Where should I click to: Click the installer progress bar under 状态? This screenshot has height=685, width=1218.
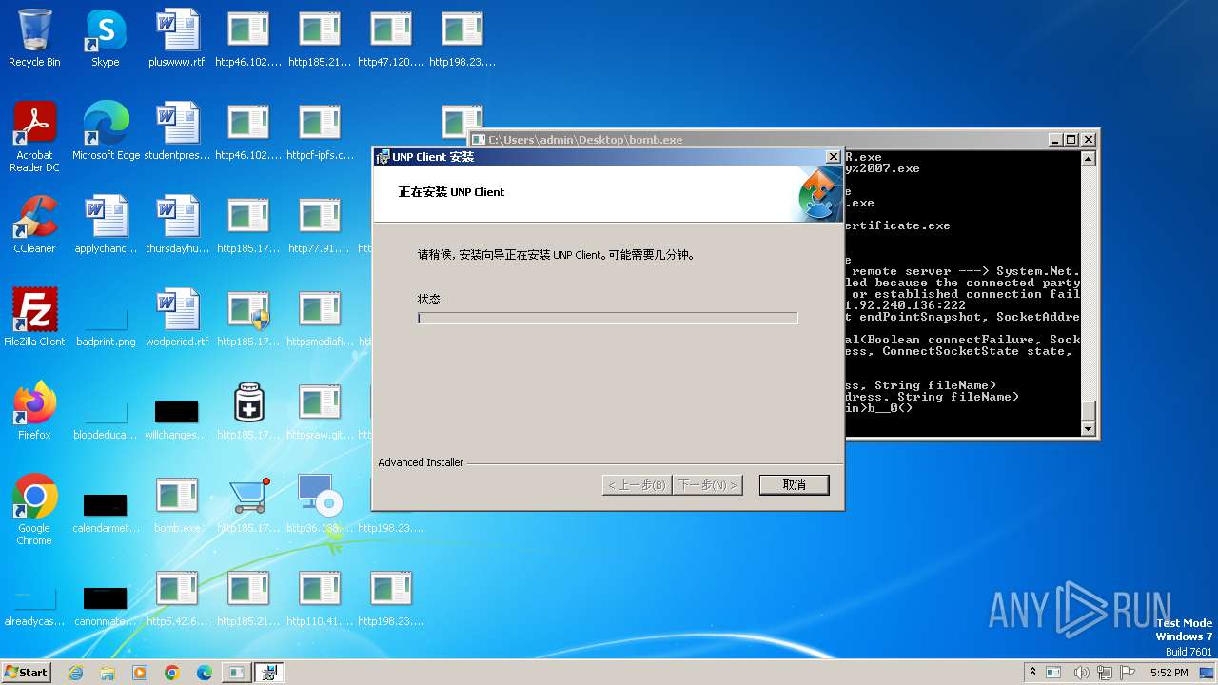coord(607,318)
